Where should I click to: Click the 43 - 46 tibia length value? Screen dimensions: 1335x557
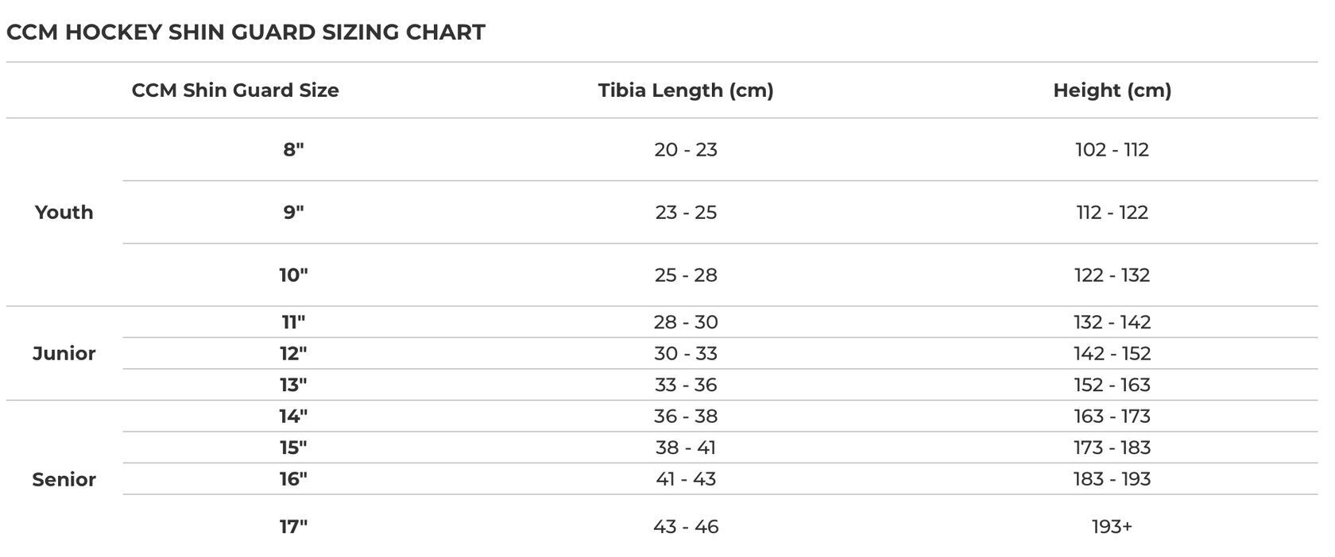click(x=686, y=526)
